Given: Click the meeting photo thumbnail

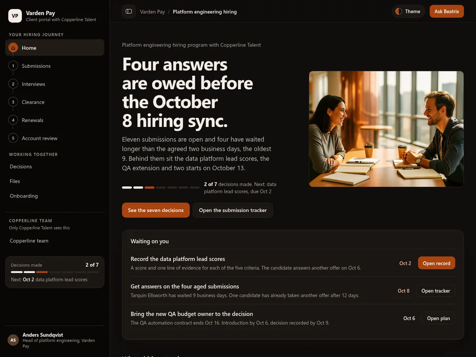Looking at the screenshot, I should click(x=386, y=129).
